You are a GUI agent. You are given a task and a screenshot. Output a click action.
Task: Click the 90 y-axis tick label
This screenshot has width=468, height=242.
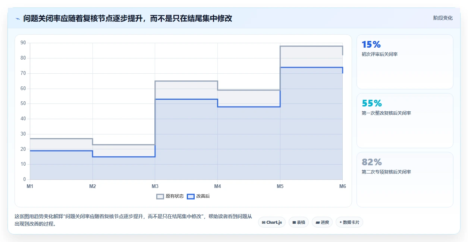(23, 43)
